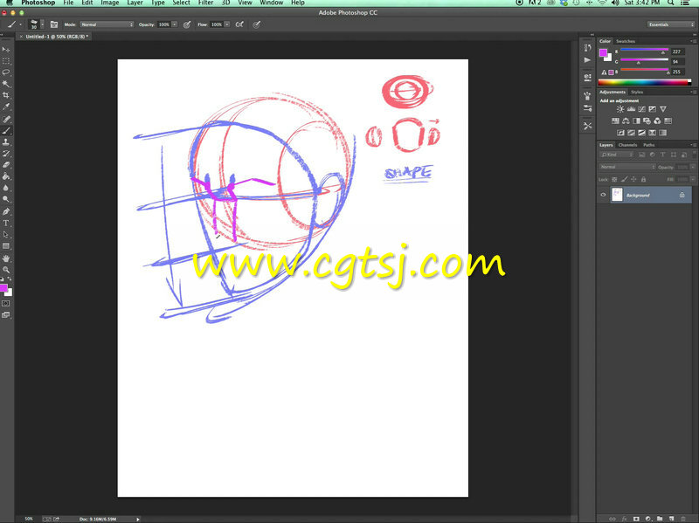Screen dimensions: 699x523
Task: Switch to the Paths tab
Action: tap(648, 145)
